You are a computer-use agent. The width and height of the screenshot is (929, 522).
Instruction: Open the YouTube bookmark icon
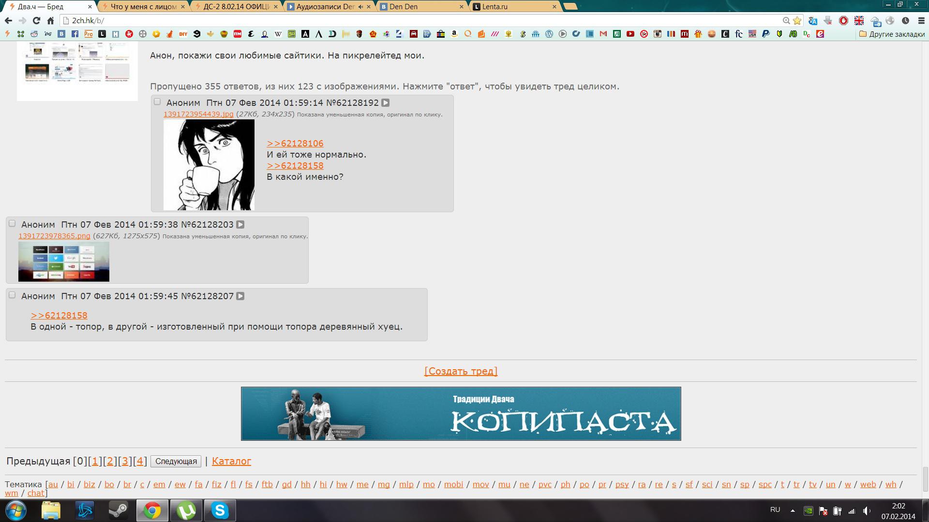(x=630, y=34)
